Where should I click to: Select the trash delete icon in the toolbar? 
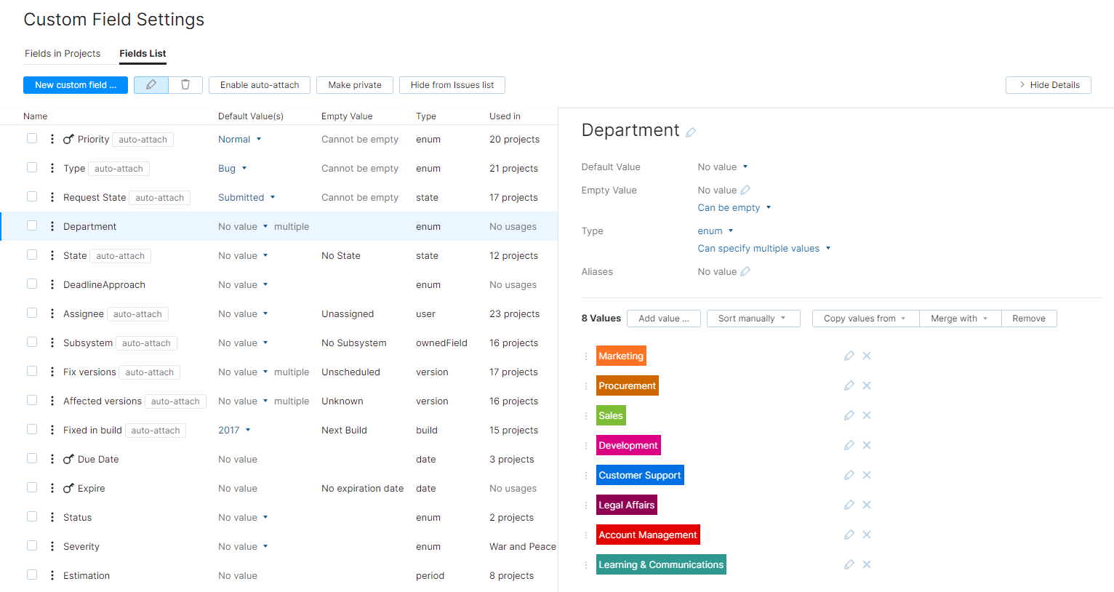[x=185, y=85]
